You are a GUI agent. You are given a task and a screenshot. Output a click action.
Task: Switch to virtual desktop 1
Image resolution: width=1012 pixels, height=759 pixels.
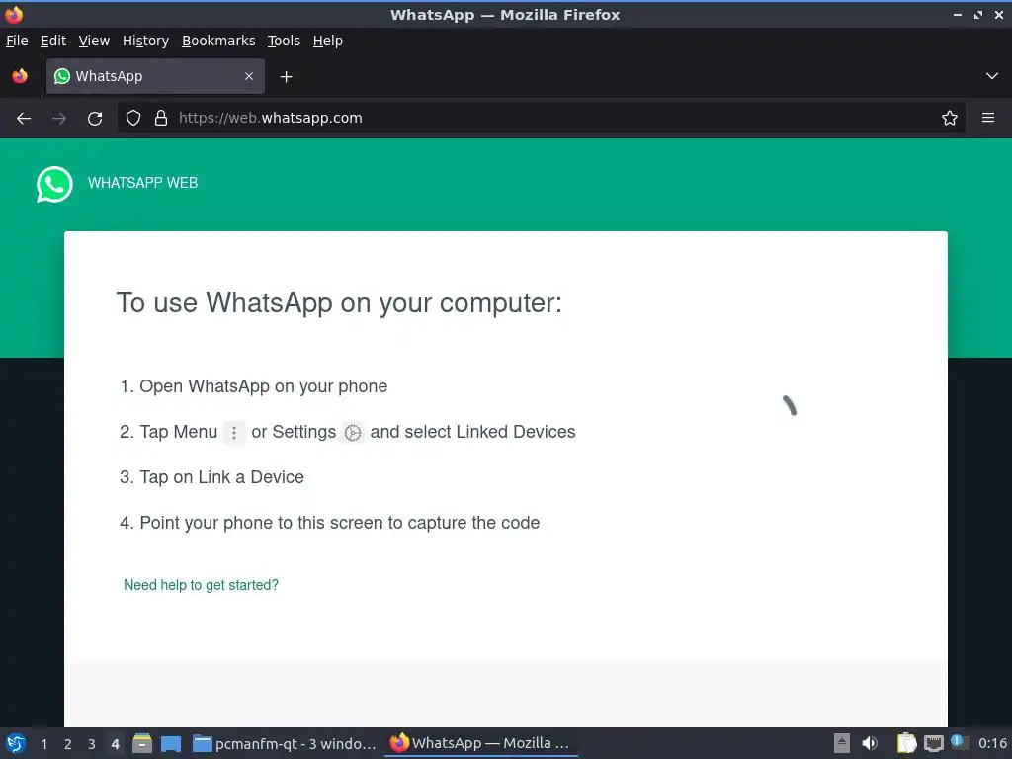point(43,744)
